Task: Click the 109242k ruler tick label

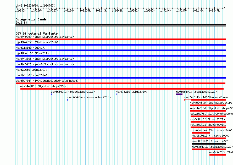Action: click(134, 10)
